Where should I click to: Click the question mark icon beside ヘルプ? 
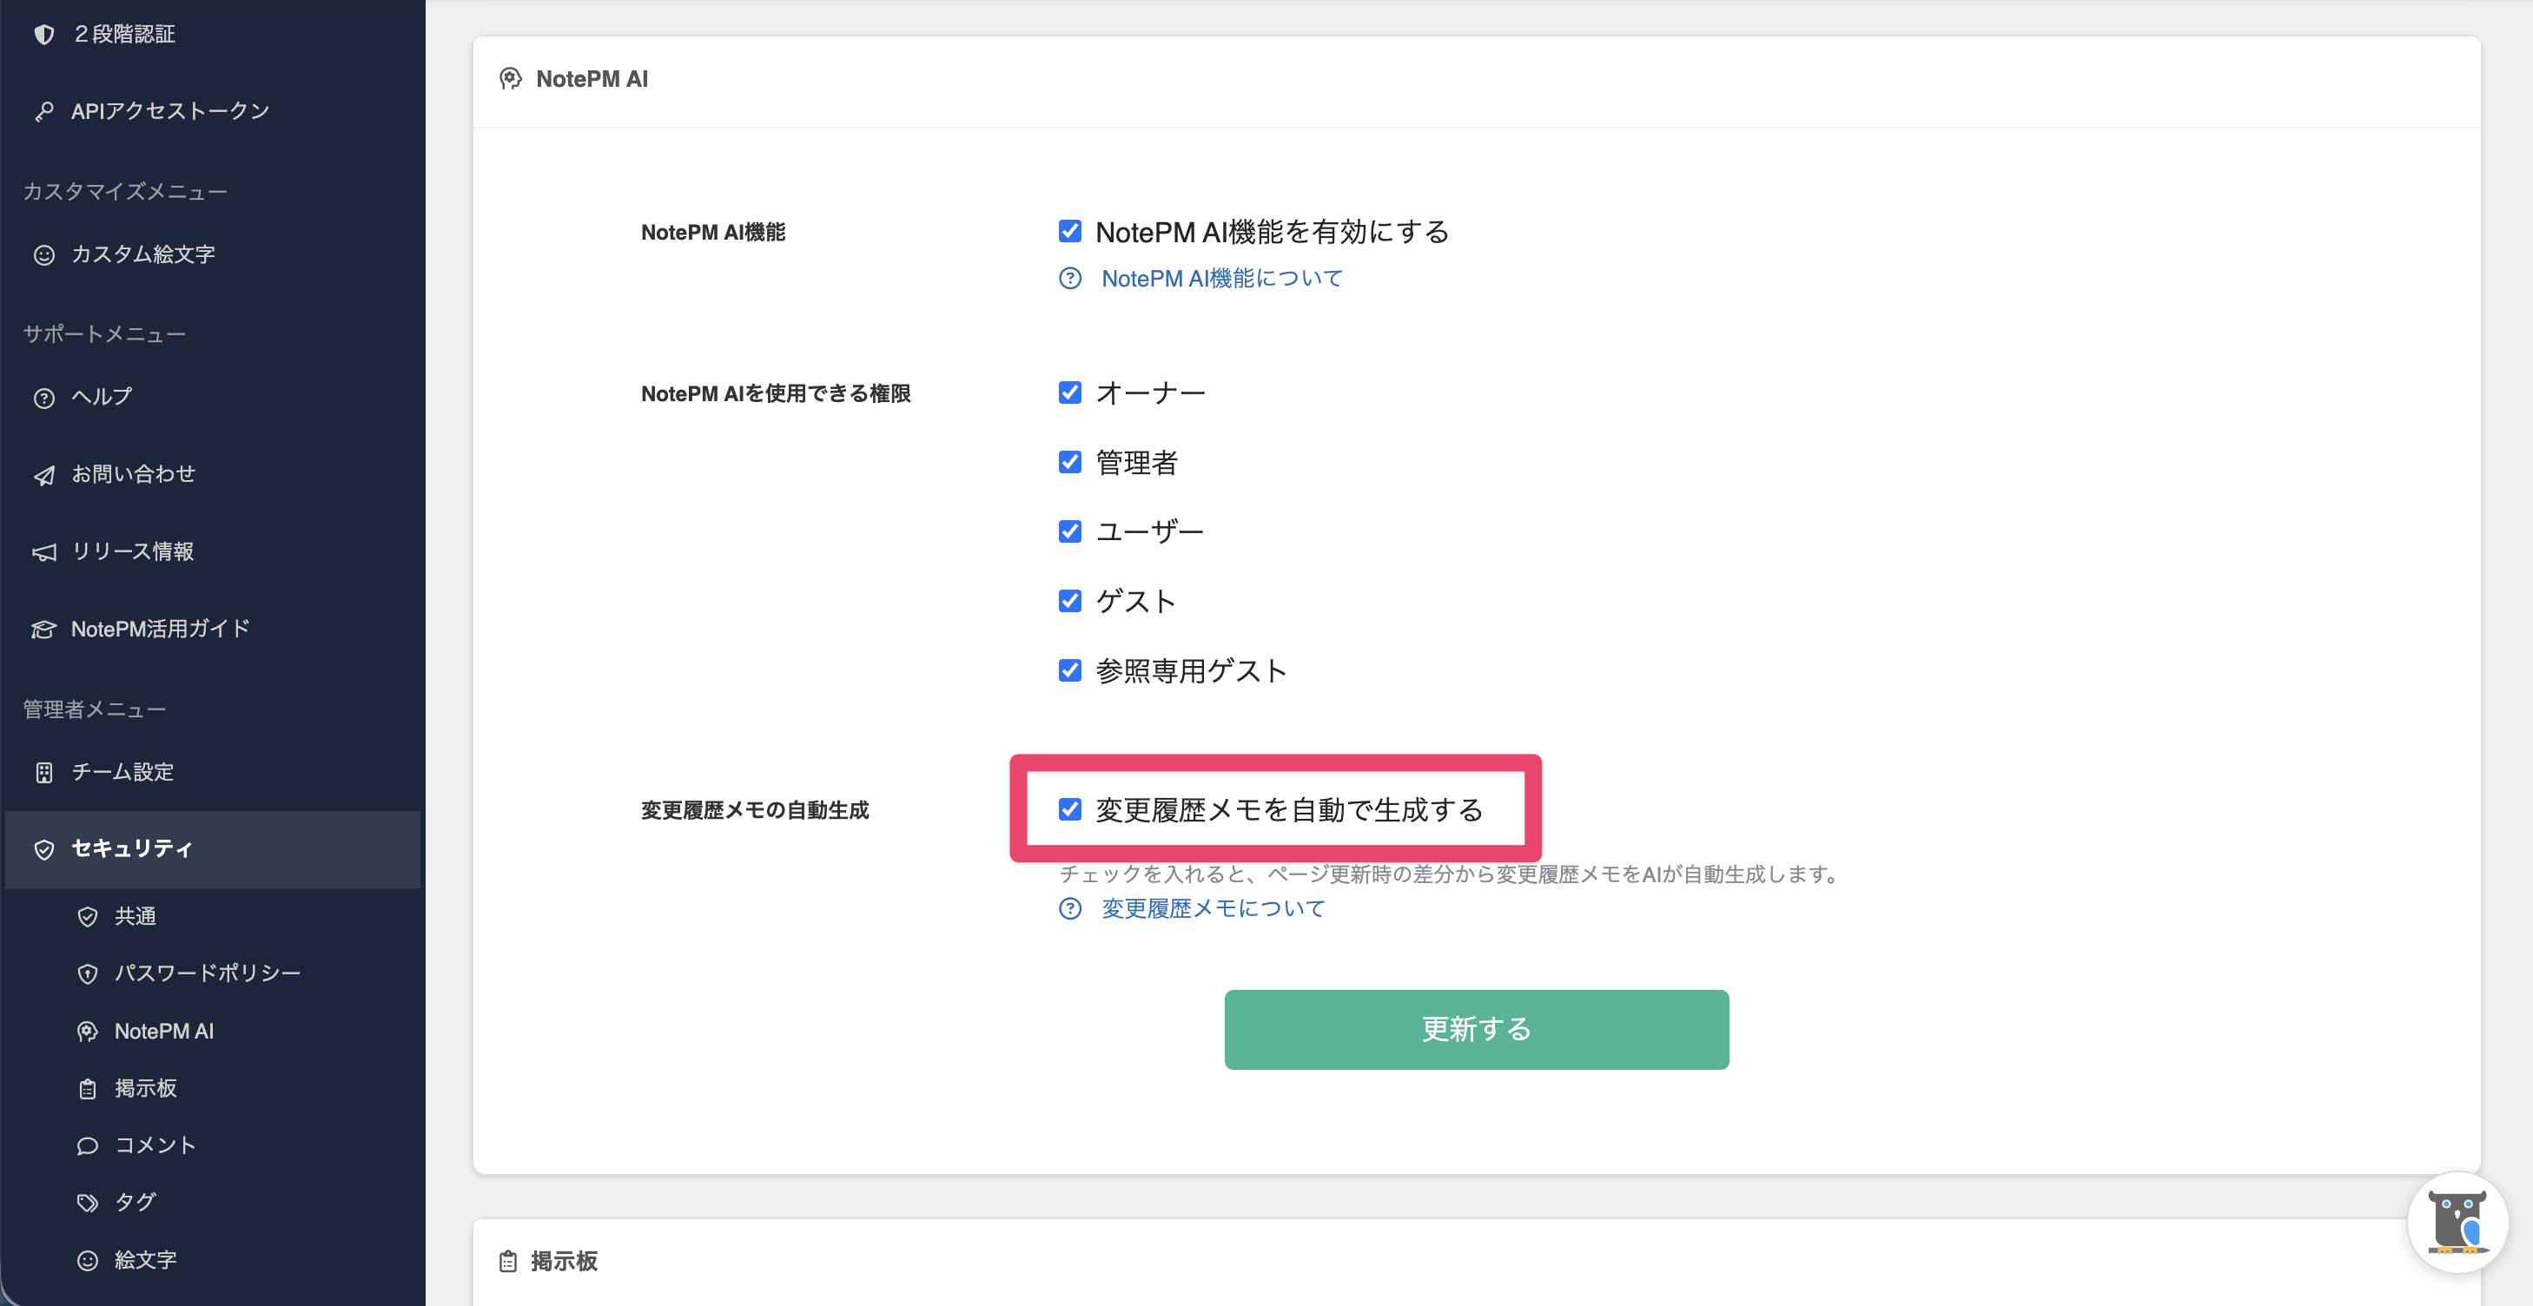pos(43,398)
